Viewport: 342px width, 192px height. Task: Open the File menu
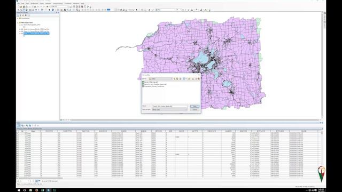tap(19, 4)
